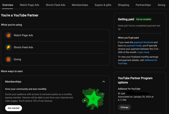Image resolution: width=169 pixels, height=114 pixels.
Task: Click the Shorts Feed Ads lightning icon
Action: [8, 47]
